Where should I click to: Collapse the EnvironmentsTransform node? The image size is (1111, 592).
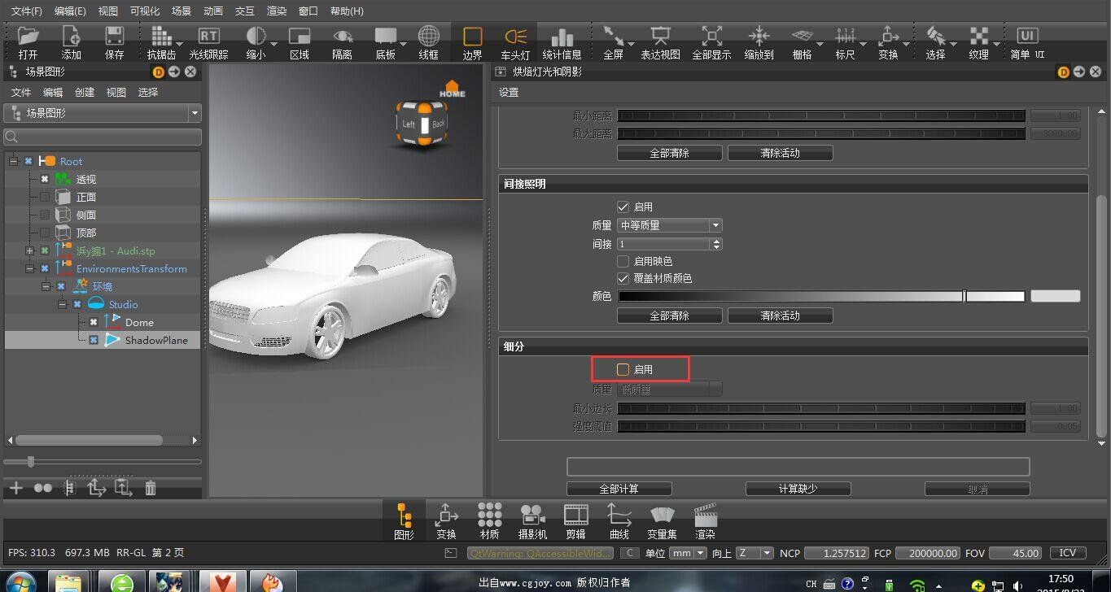29,268
